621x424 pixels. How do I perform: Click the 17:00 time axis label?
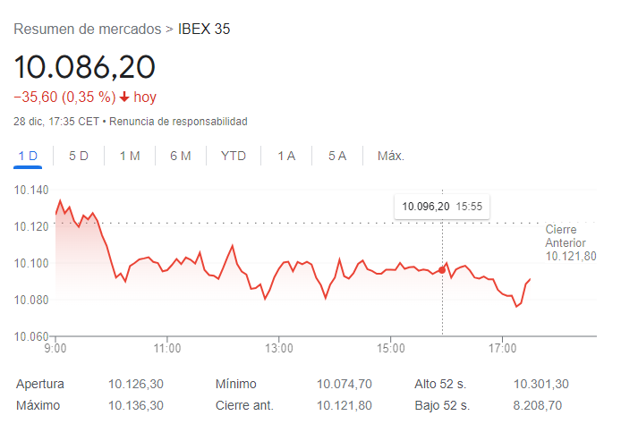point(502,348)
